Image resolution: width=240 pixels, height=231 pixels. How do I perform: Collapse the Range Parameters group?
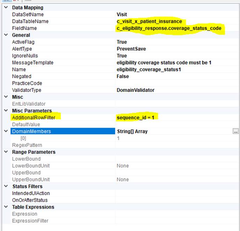point(5,152)
